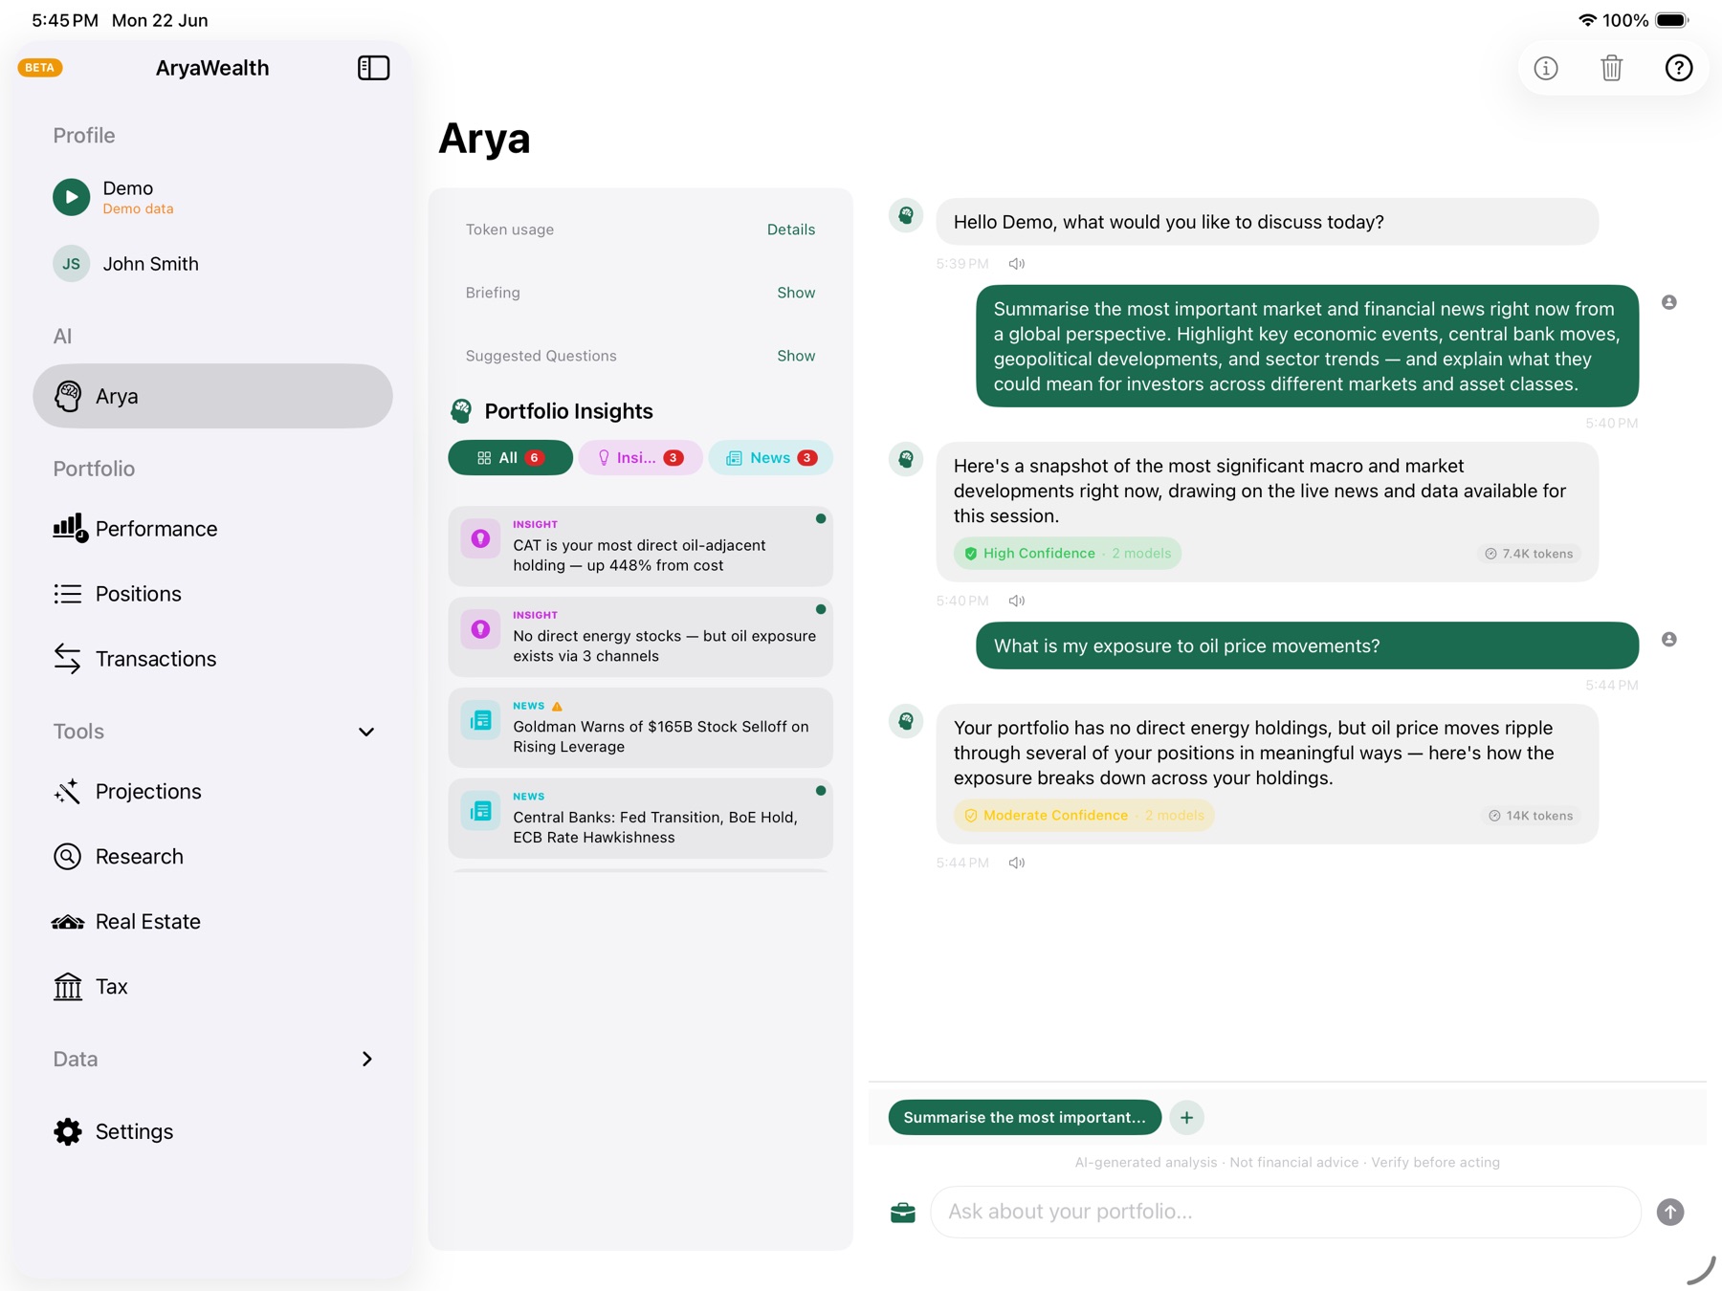This screenshot has width=1722, height=1291.
Task: Toggle the sidebar panel icon
Action: click(x=373, y=68)
